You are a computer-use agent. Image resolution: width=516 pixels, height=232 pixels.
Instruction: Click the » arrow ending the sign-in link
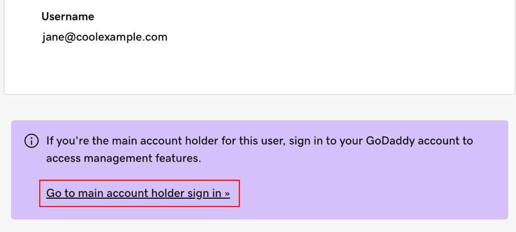coord(227,194)
